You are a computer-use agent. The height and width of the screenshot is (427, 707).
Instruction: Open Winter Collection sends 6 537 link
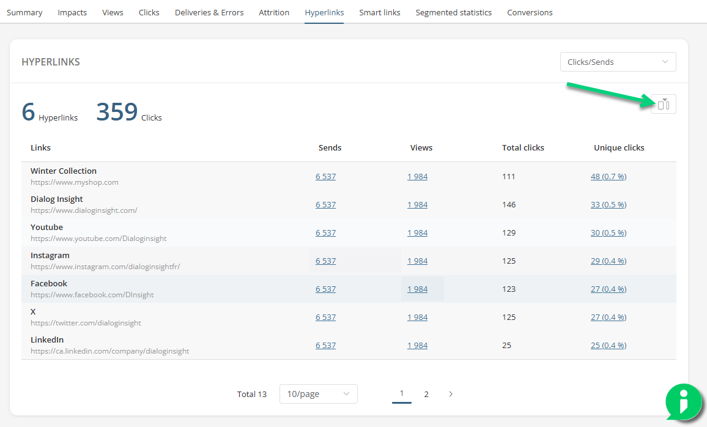(x=325, y=177)
